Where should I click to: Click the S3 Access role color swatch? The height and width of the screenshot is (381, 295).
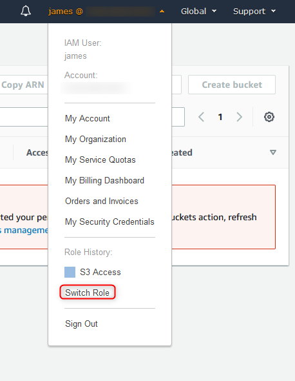[70, 272]
